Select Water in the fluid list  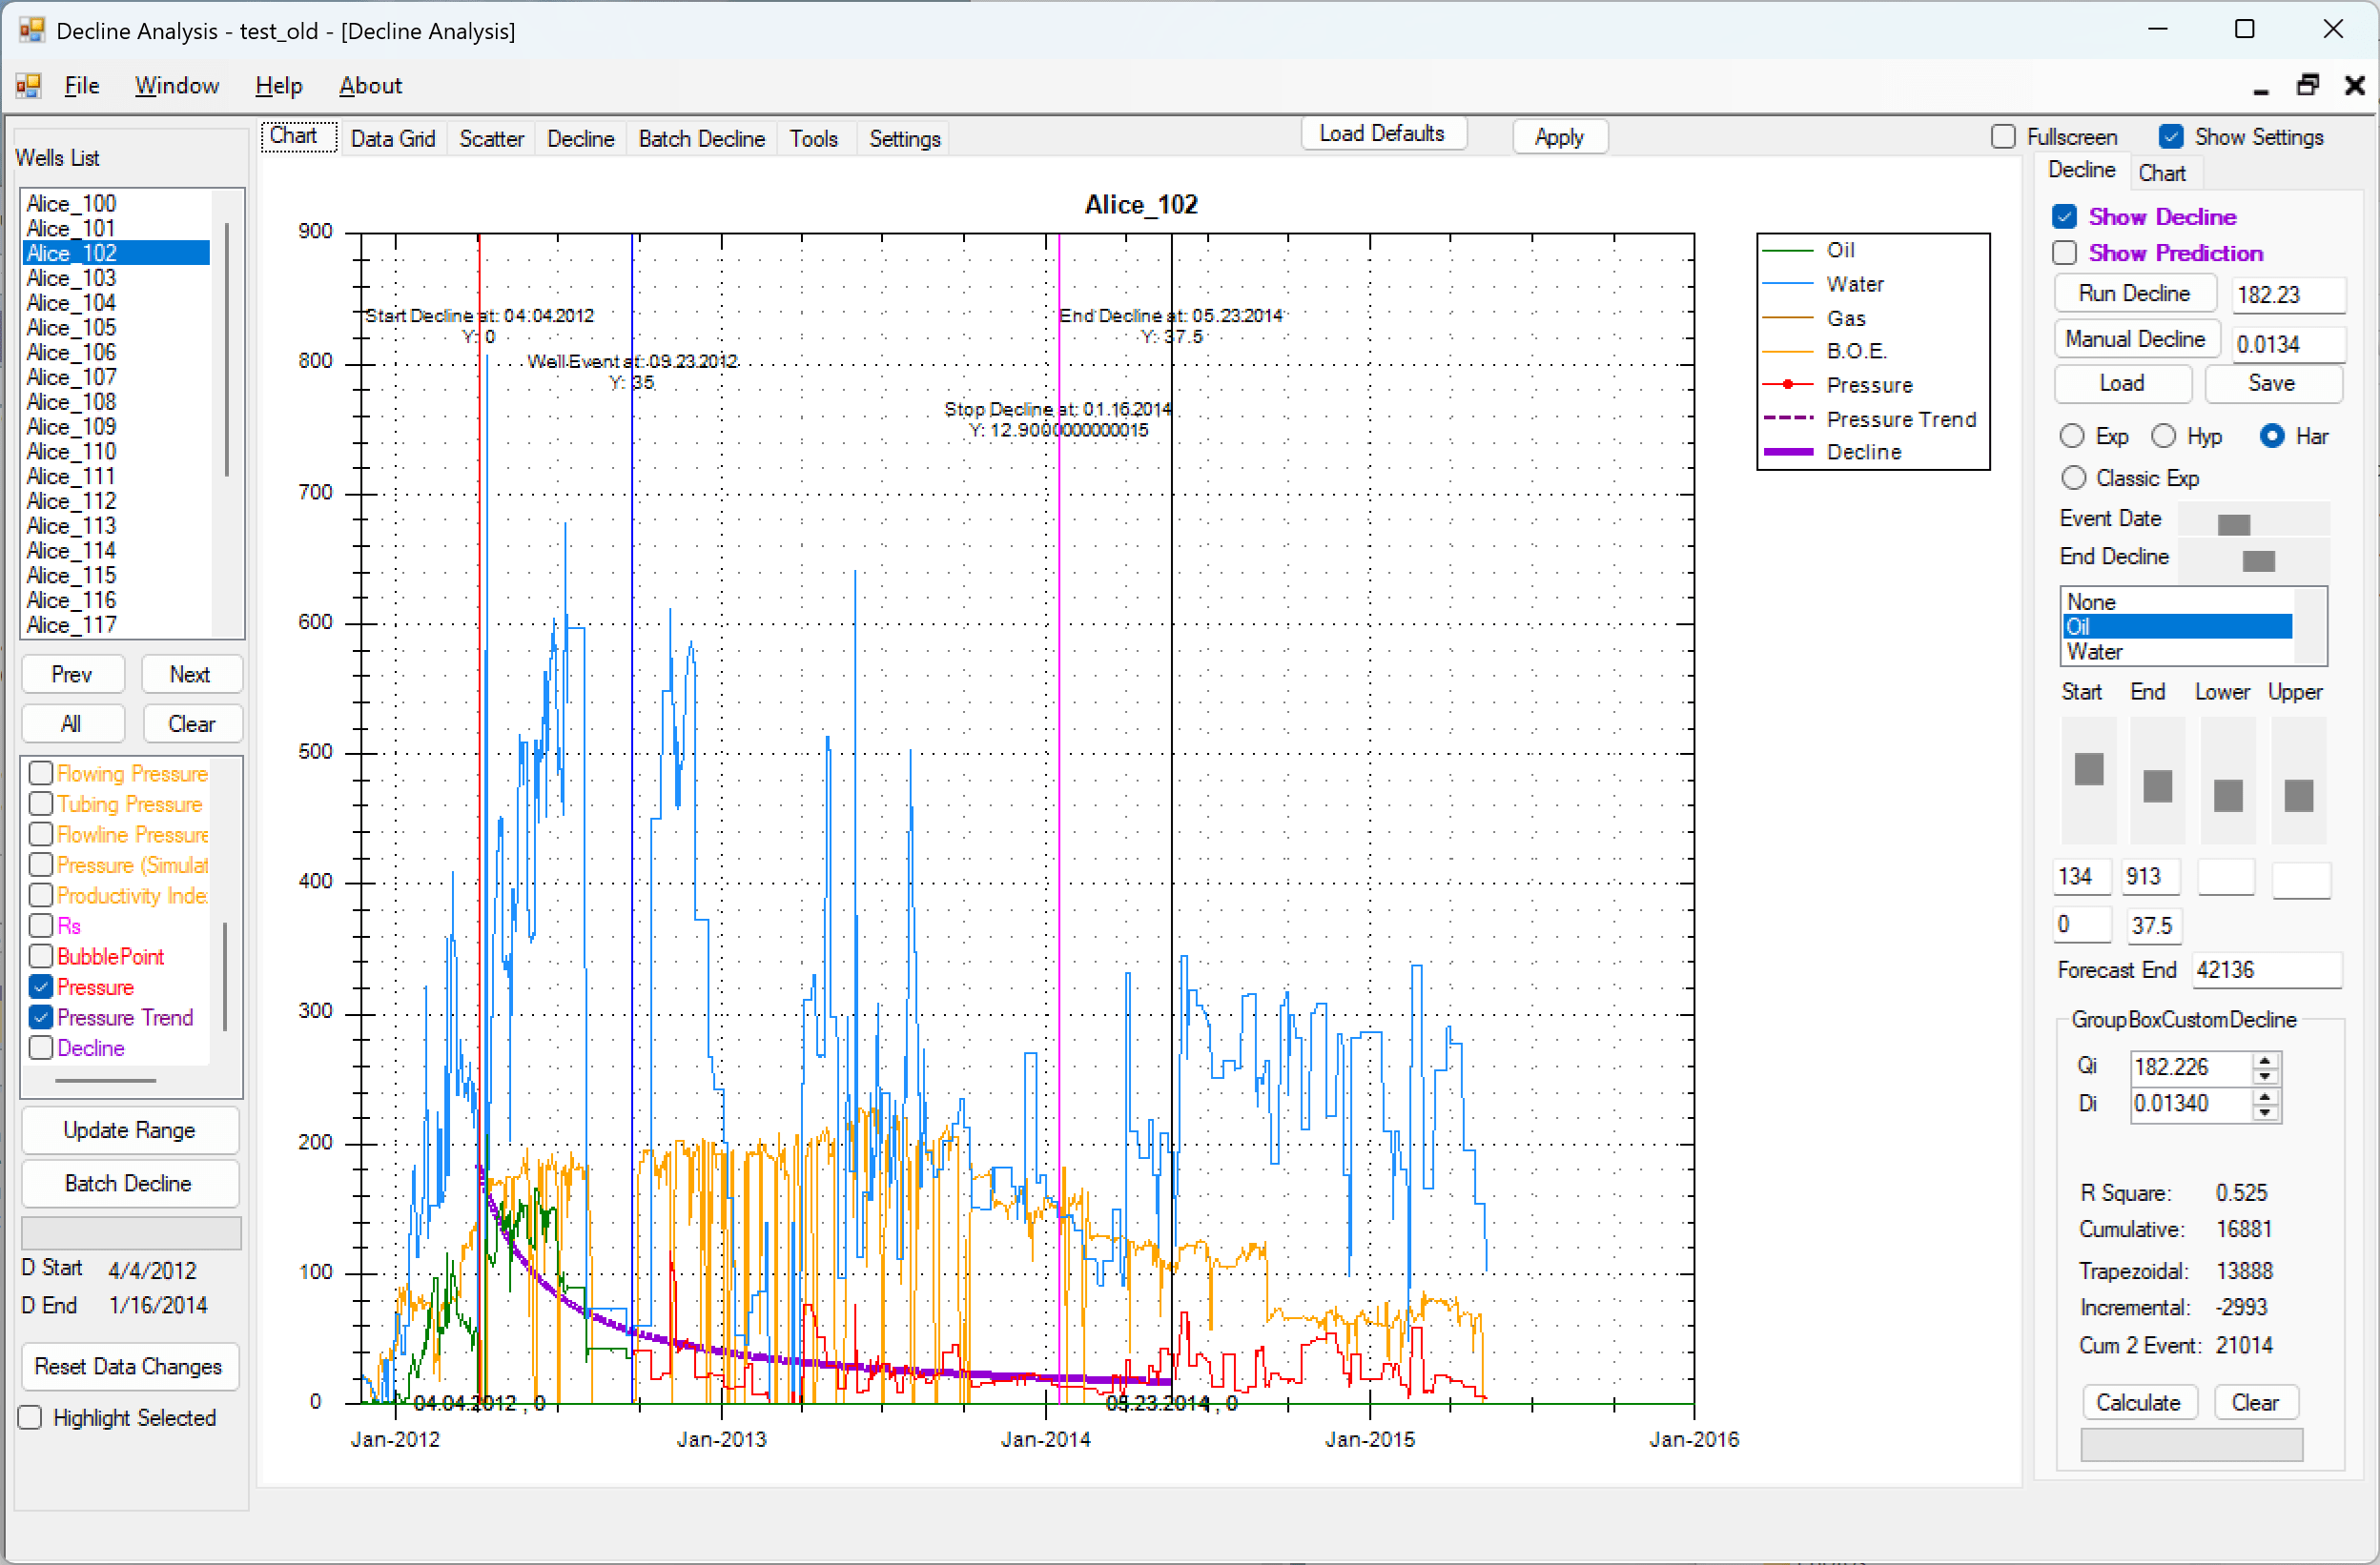[x=2176, y=652]
